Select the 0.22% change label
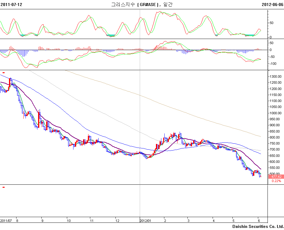 276,181
